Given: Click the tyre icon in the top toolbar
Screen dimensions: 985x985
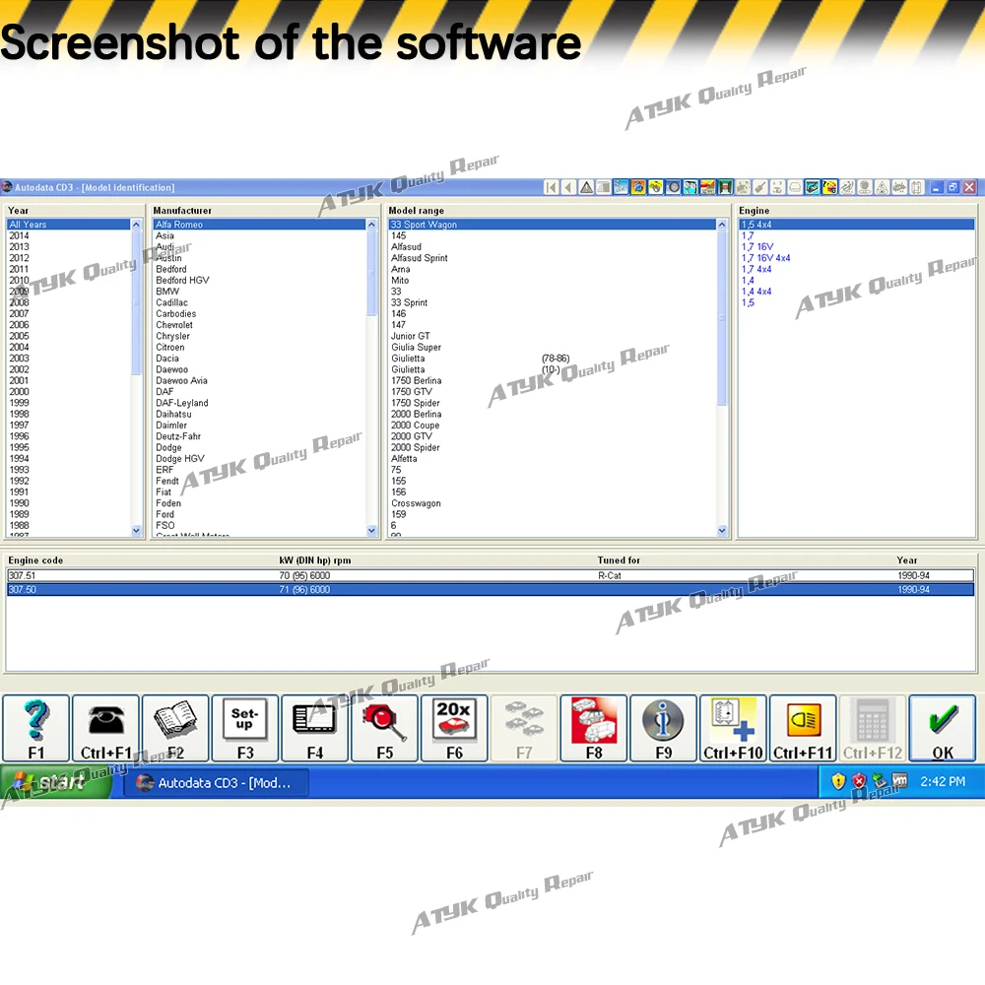Looking at the screenshot, I should coord(673,187).
